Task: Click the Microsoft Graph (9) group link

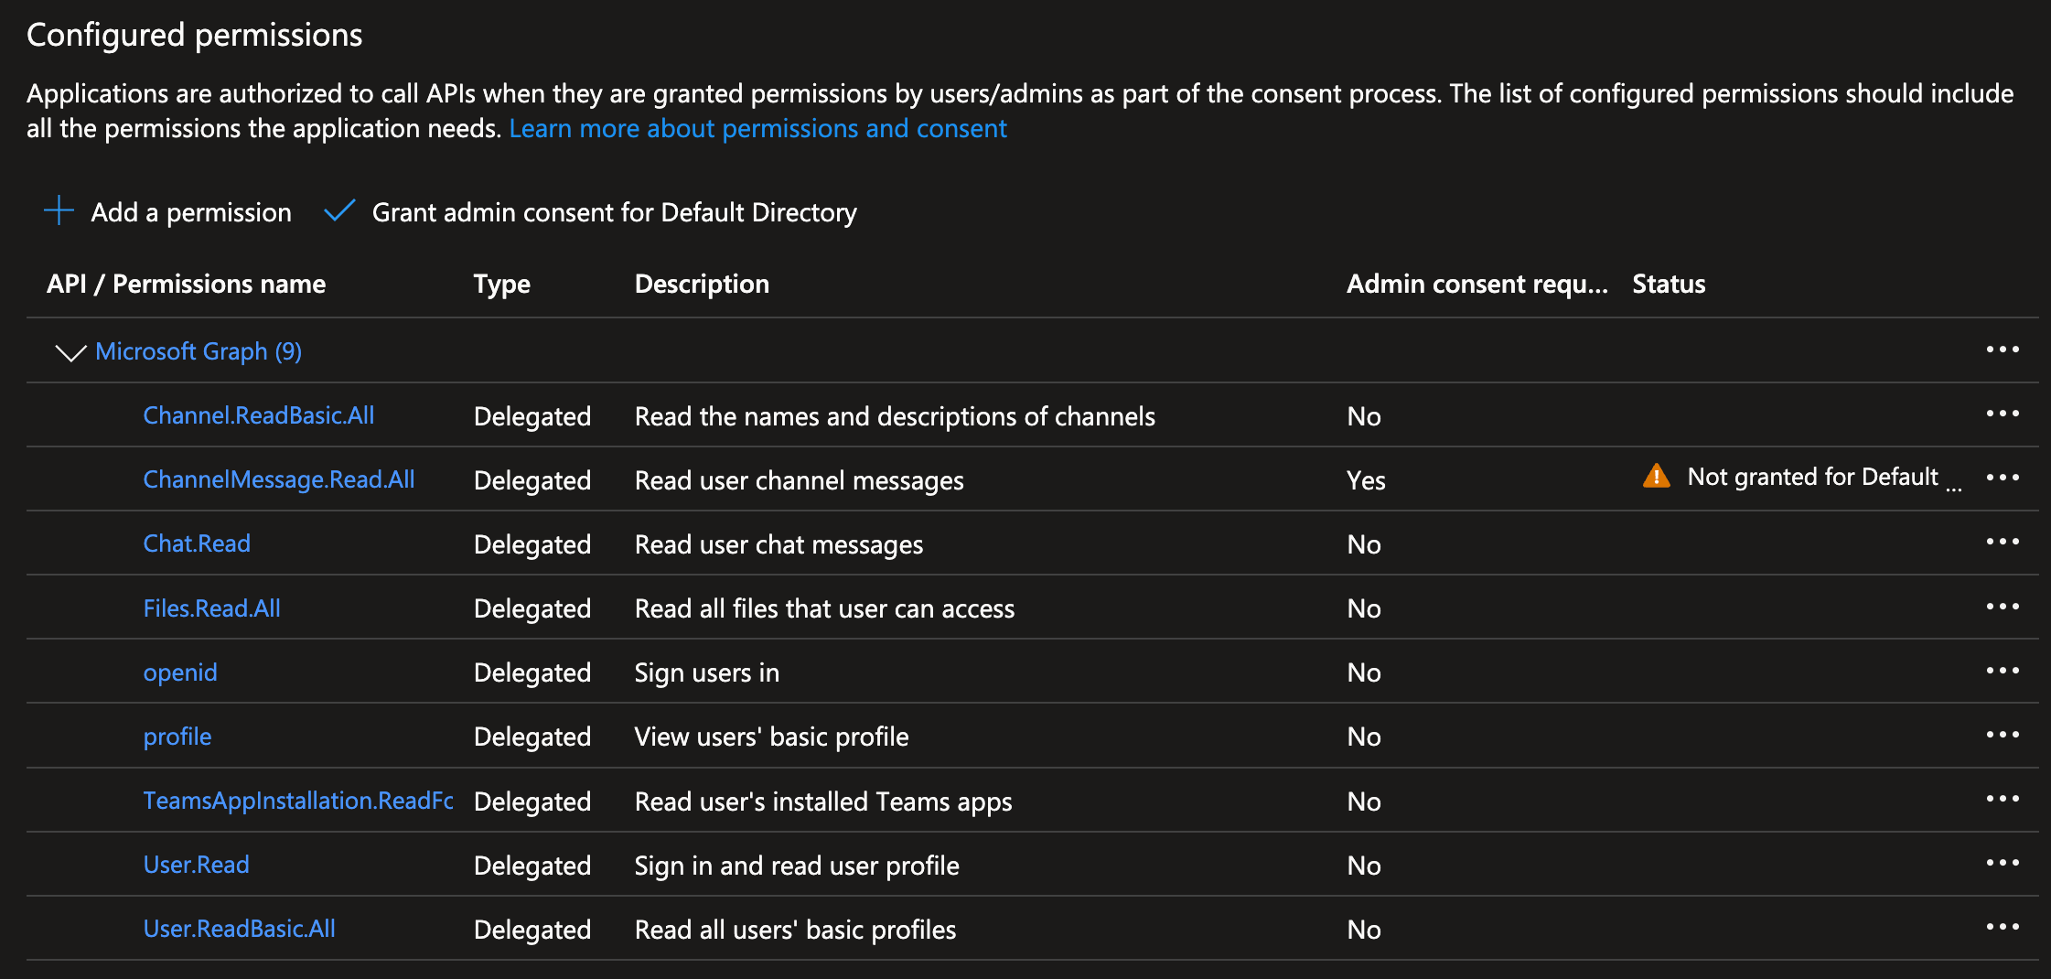Action: point(199,351)
